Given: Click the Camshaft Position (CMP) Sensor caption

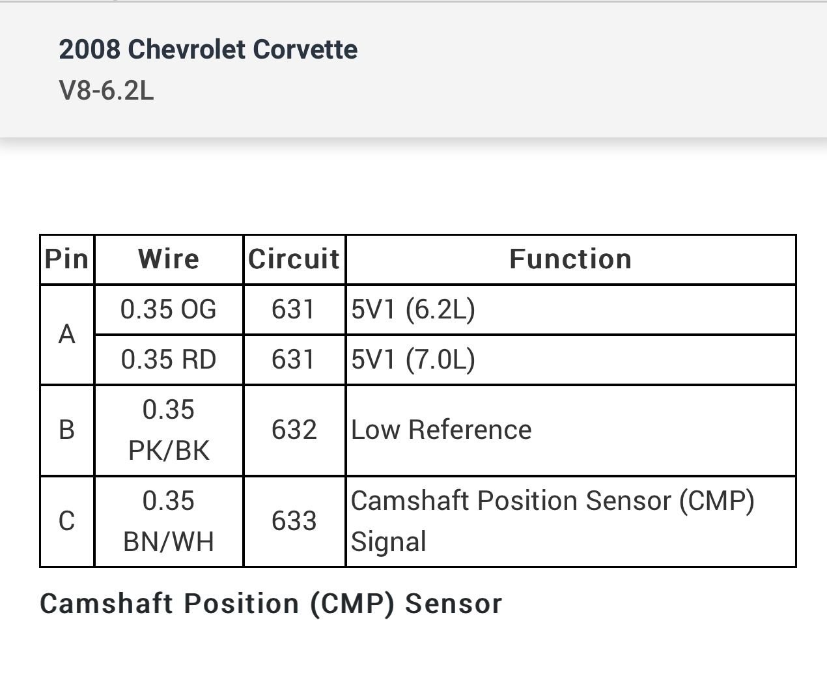Looking at the screenshot, I should click(x=271, y=604).
